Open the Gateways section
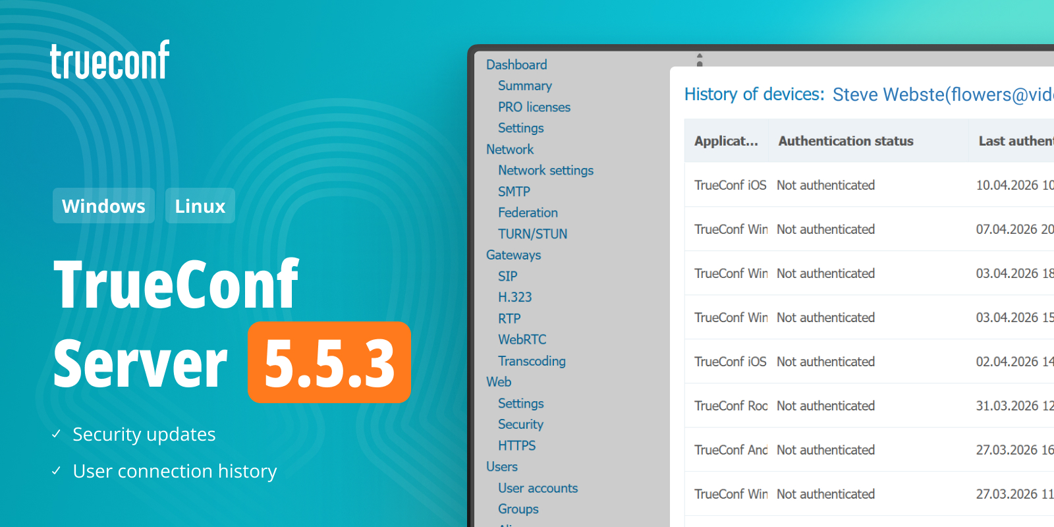Image resolution: width=1054 pixels, height=527 pixels. 513,255
